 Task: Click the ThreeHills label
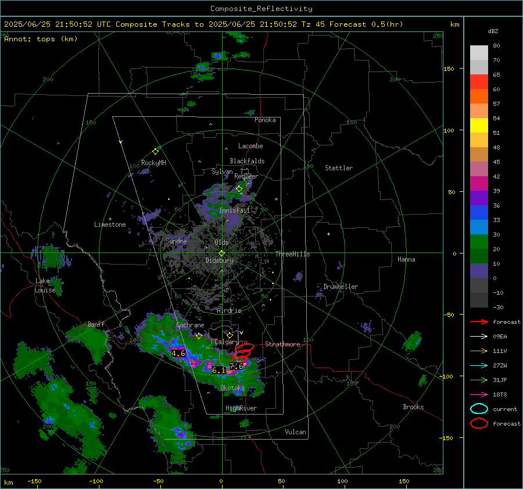(292, 254)
